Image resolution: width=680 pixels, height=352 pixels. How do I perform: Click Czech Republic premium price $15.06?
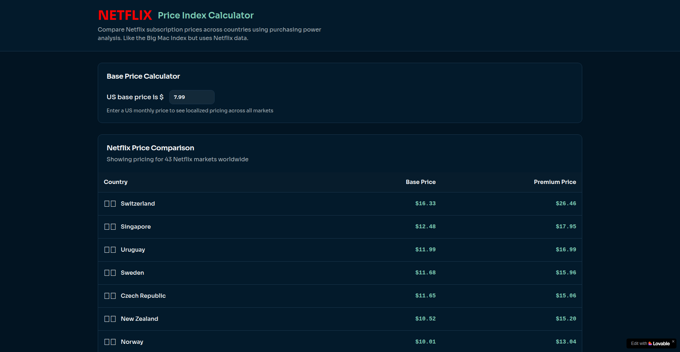tap(566, 296)
